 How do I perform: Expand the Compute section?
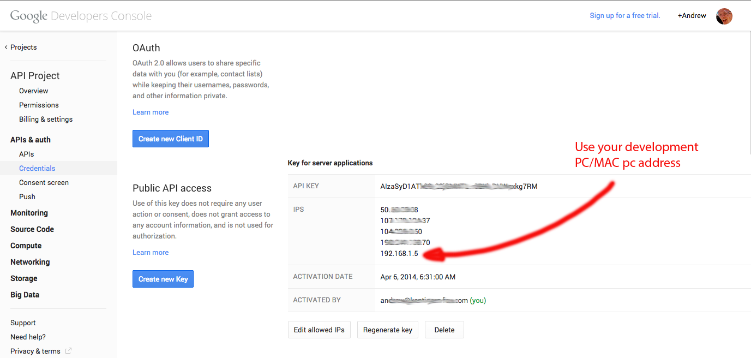pos(26,246)
